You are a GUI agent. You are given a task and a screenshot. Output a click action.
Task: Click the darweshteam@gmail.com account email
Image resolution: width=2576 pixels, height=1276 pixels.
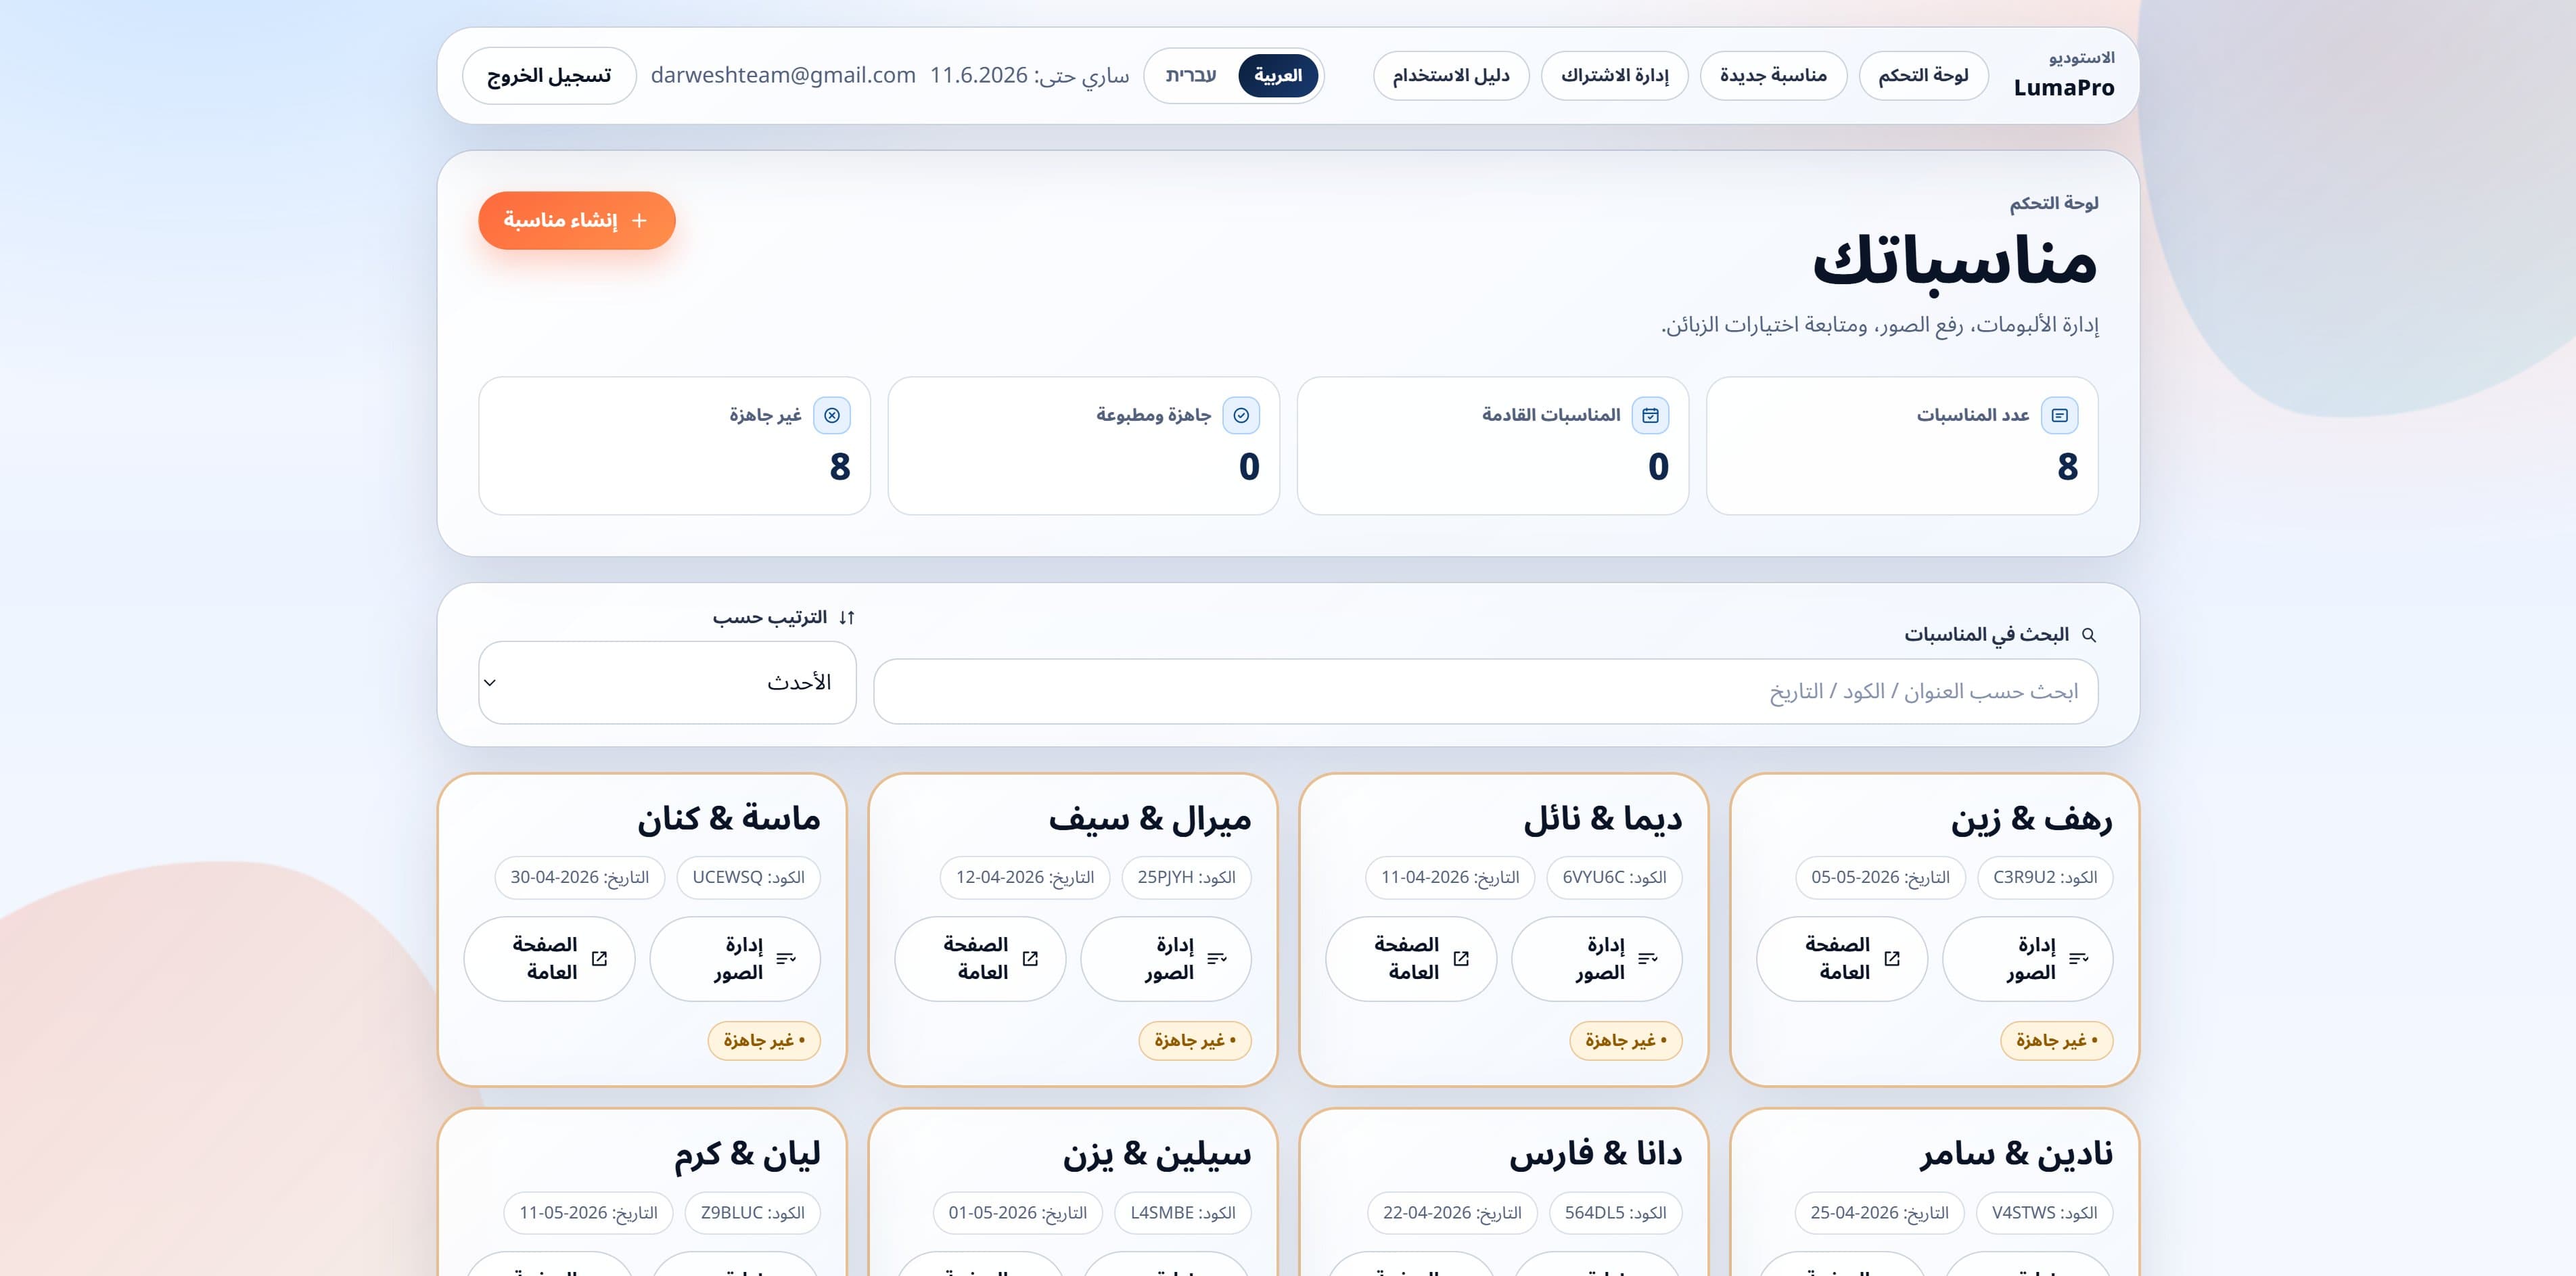click(x=783, y=76)
